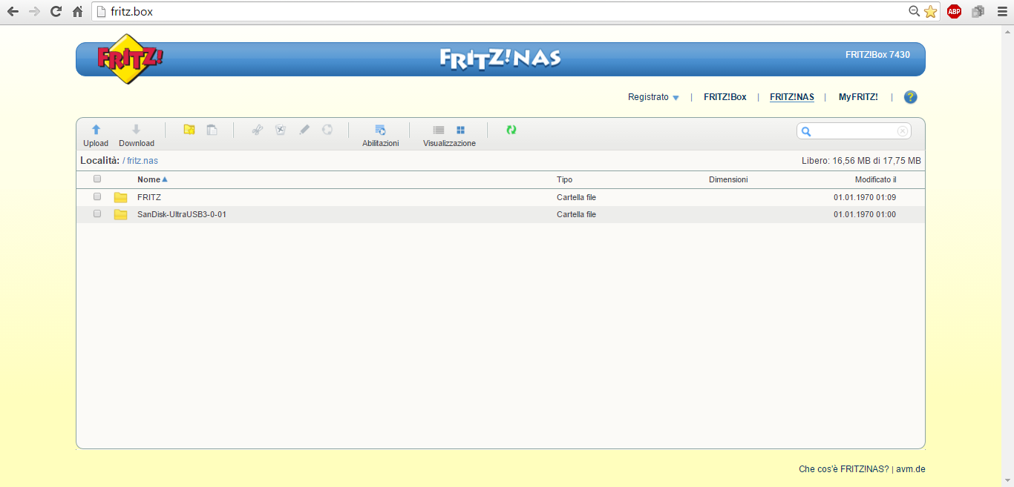Go to the browser home page icon
Image resolution: width=1014 pixels, height=487 pixels.
(x=77, y=11)
